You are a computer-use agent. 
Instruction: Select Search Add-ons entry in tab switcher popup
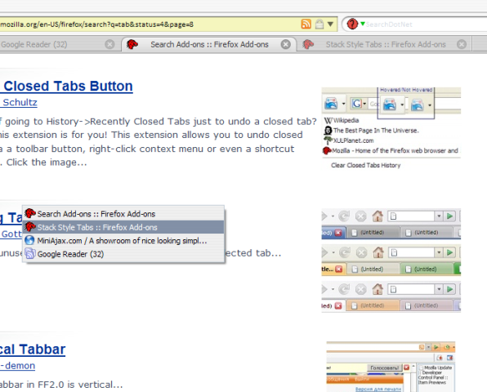point(123,214)
